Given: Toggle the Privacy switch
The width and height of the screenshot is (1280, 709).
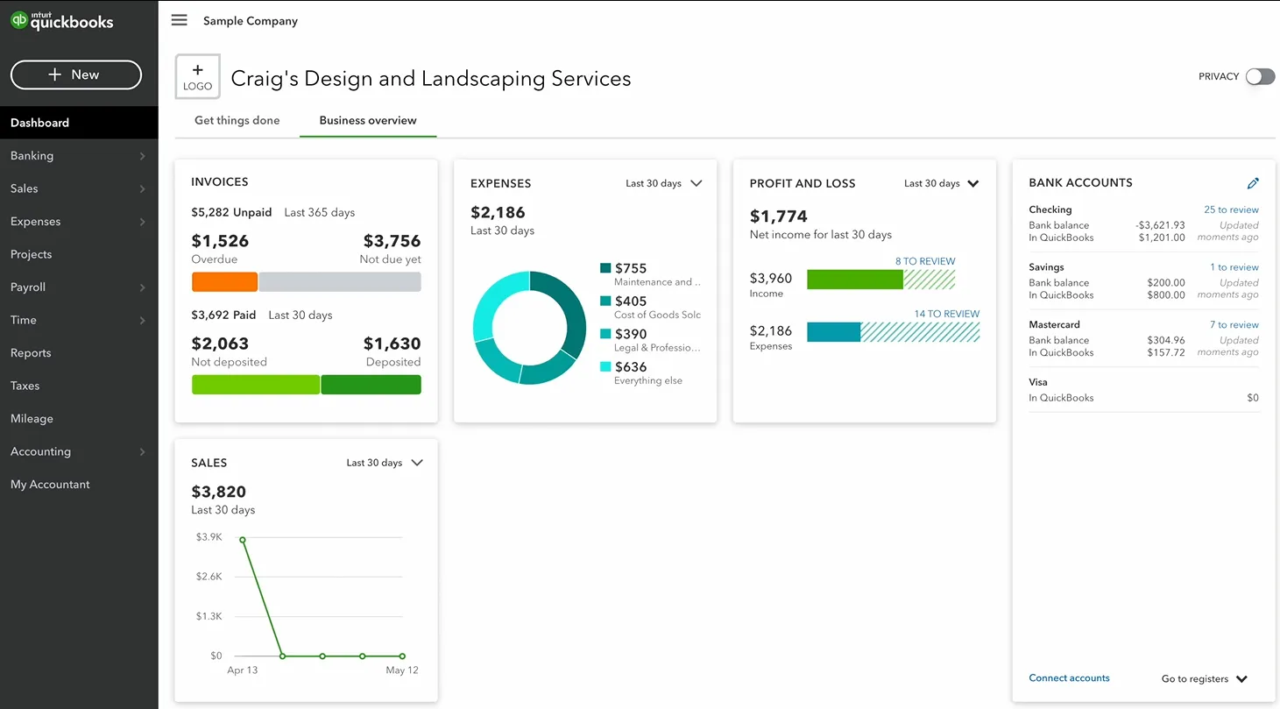Looking at the screenshot, I should [1261, 76].
